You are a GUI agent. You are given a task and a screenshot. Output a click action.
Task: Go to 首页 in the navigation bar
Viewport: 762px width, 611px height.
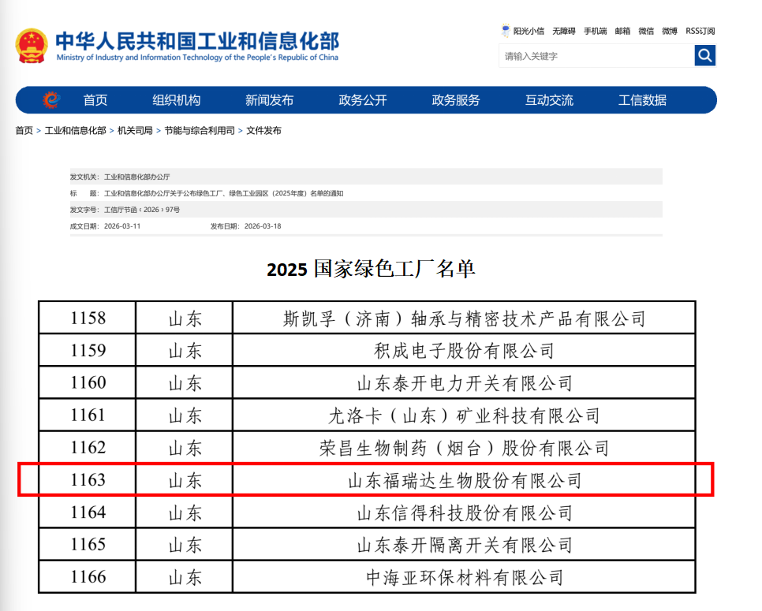95,99
